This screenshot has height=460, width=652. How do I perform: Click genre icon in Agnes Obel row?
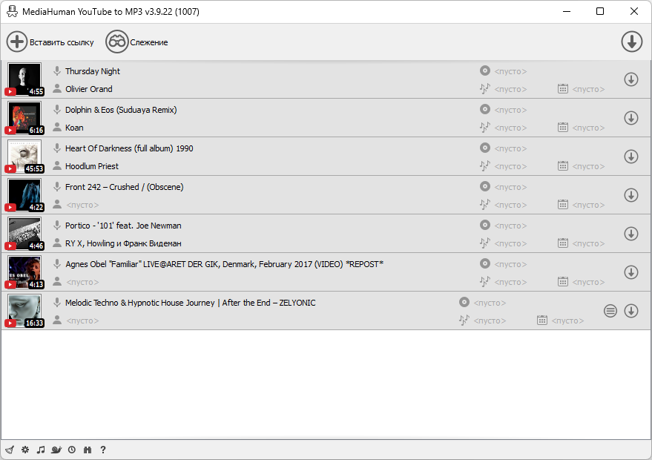click(485, 282)
